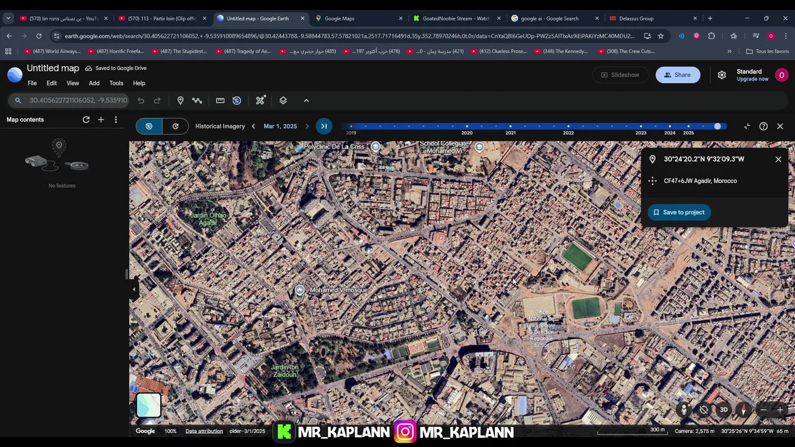Click the Polyclinic De La Cnss marker
The height and width of the screenshot is (447, 795).
[x=375, y=147]
